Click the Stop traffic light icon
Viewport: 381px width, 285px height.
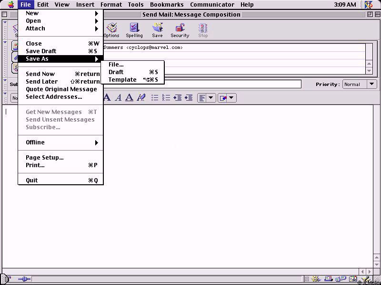point(203,30)
